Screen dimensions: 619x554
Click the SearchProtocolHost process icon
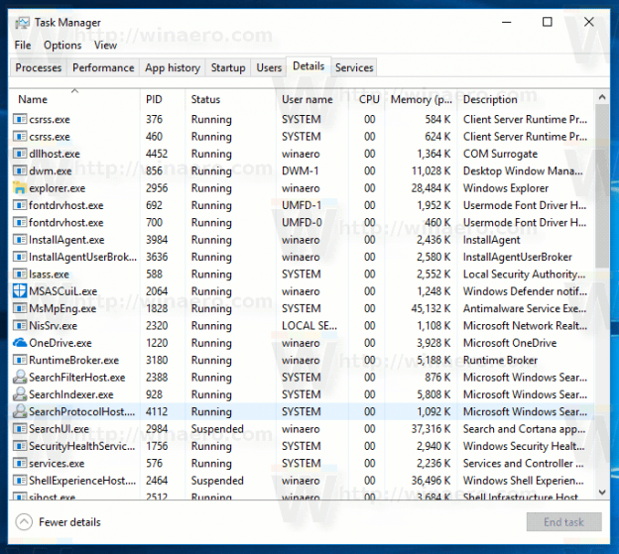20,411
